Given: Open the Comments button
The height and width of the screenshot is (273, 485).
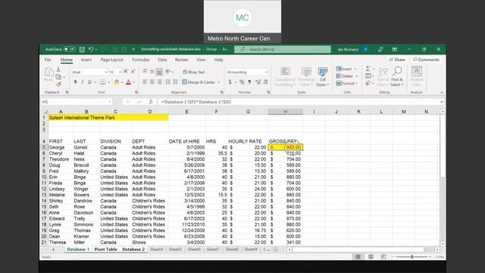Looking at the screenshot, I should point(426,60).
